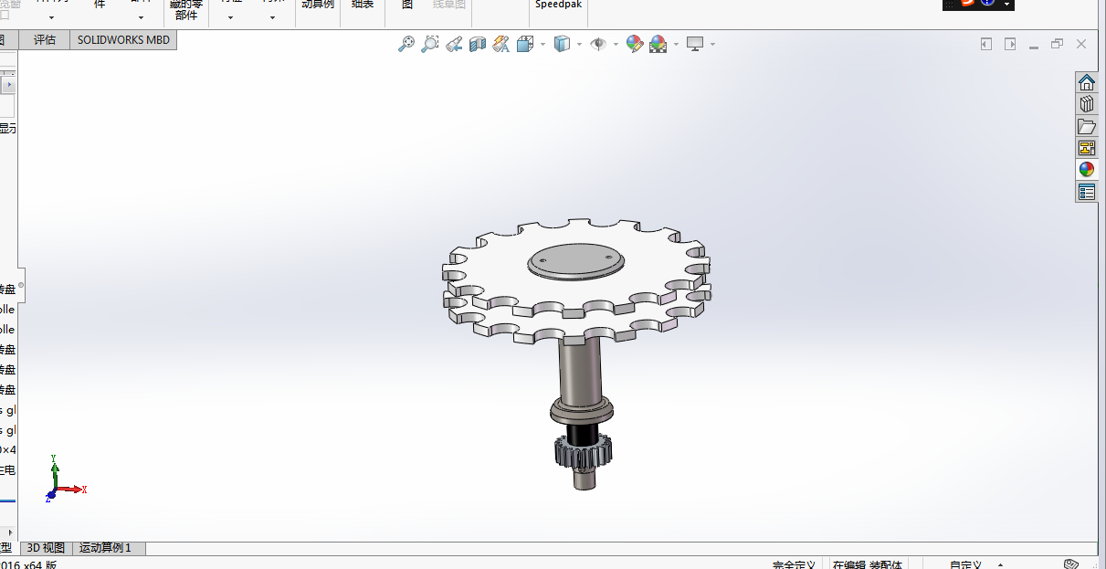
Task: Click the expand panel right arrow button
Action: click(x=1010, y=44)
